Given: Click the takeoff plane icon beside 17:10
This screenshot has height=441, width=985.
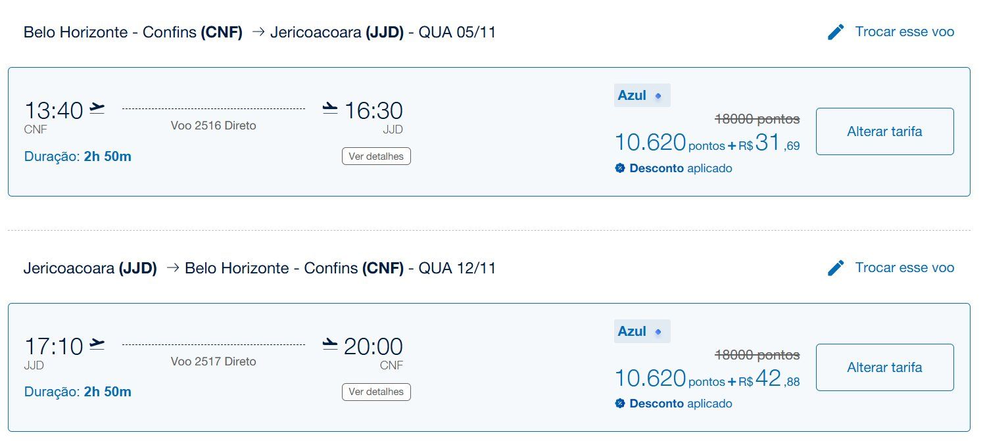Looking at the screenshot, I should click(x=97, y=344).
